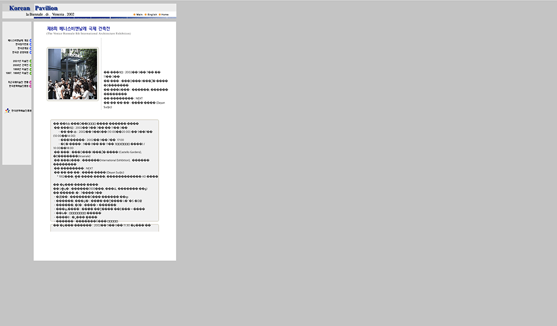Image resolution: width=557 pixels, height=326 pixels.
Task: Click the text "la Biennale . di . Venezia . 2002"
Action: point(50,14)
